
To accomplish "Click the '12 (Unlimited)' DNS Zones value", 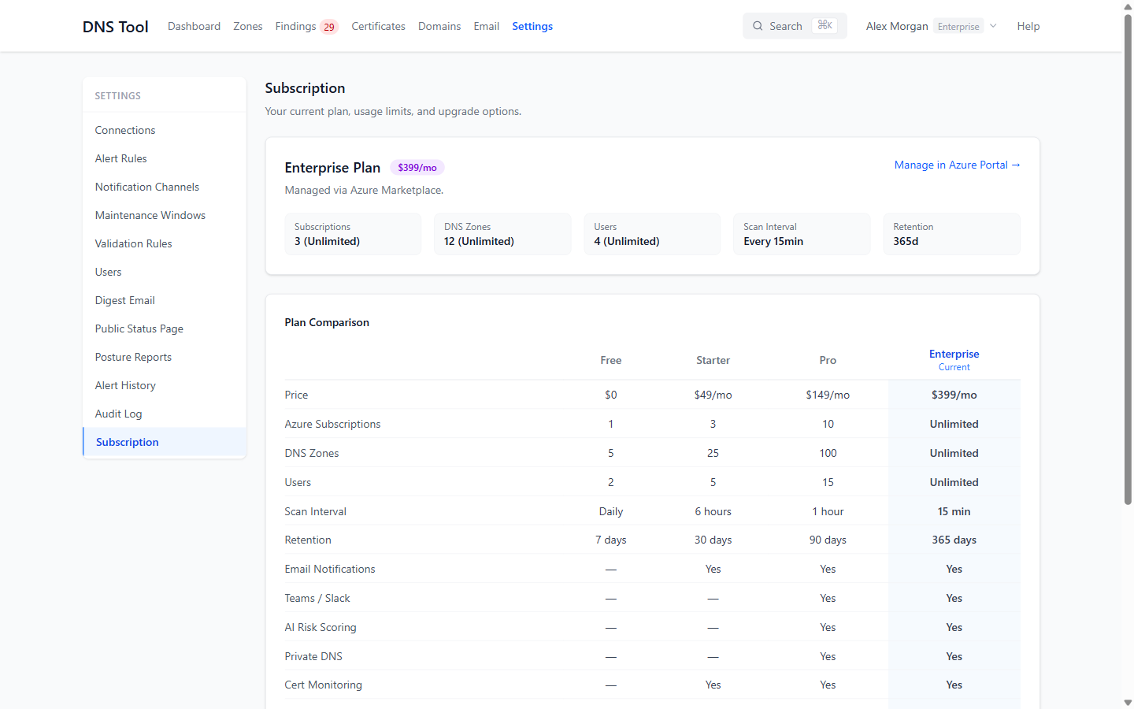I will point(479,241).
